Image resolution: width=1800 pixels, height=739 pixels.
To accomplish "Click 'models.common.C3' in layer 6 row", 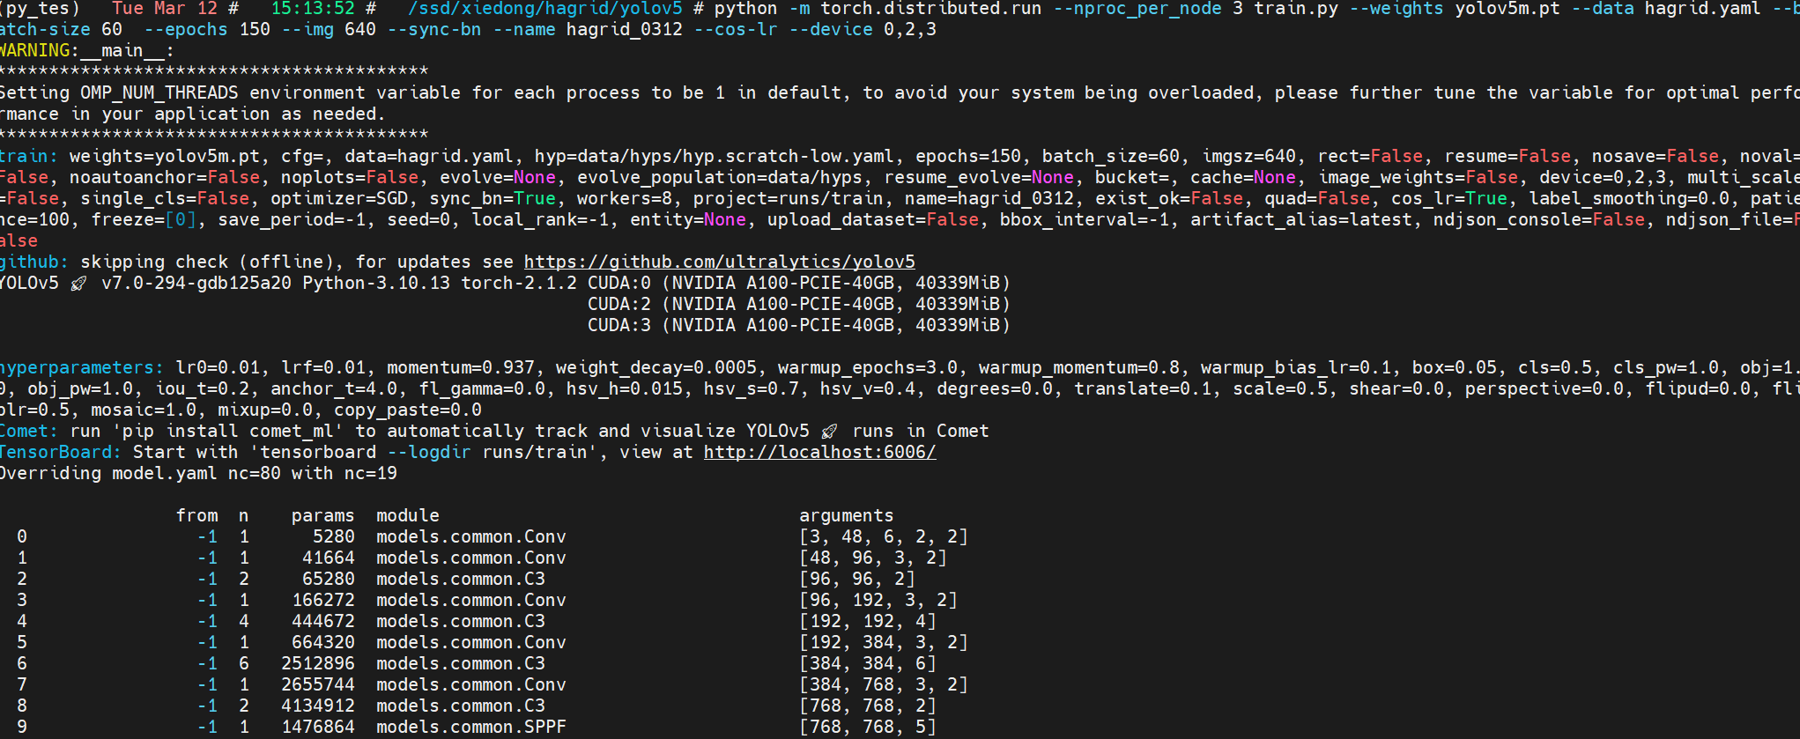I will (x=461, y=663).
